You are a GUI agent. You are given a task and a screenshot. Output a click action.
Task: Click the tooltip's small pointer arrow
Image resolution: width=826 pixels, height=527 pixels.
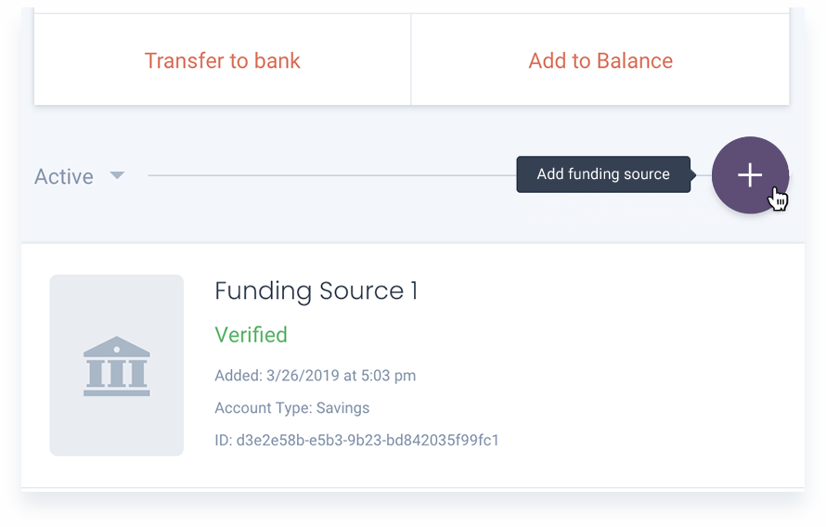pos(693,174)
